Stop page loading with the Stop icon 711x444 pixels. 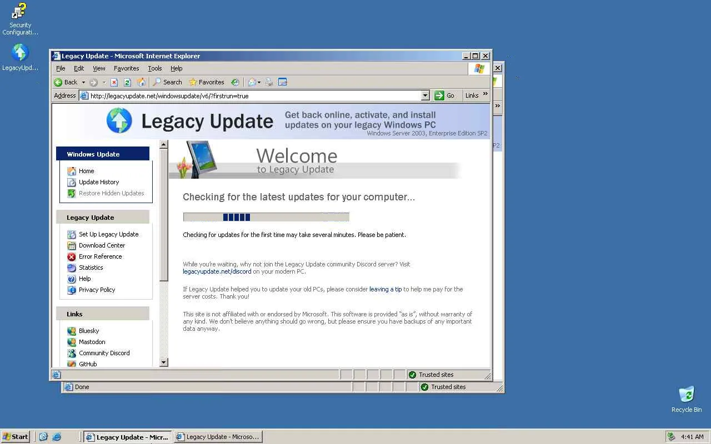(x=114, y=82)
